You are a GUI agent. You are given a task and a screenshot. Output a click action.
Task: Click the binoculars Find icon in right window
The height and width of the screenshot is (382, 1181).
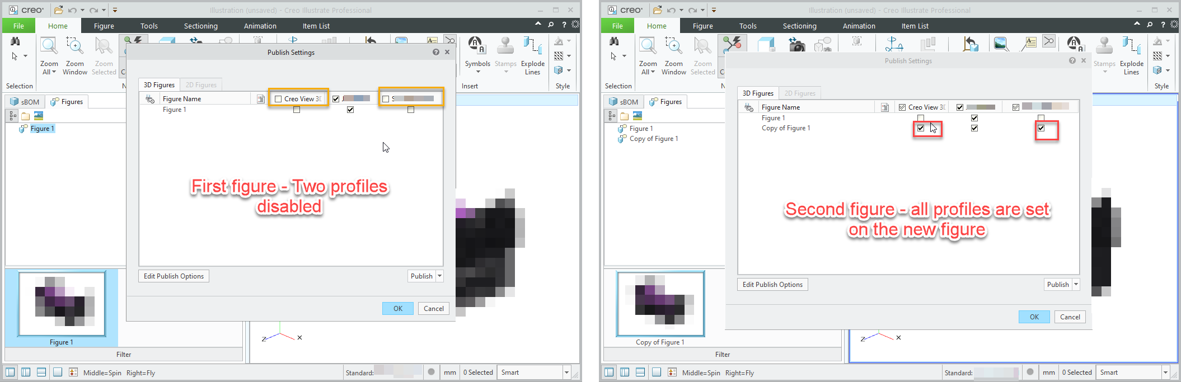[614, 41]
